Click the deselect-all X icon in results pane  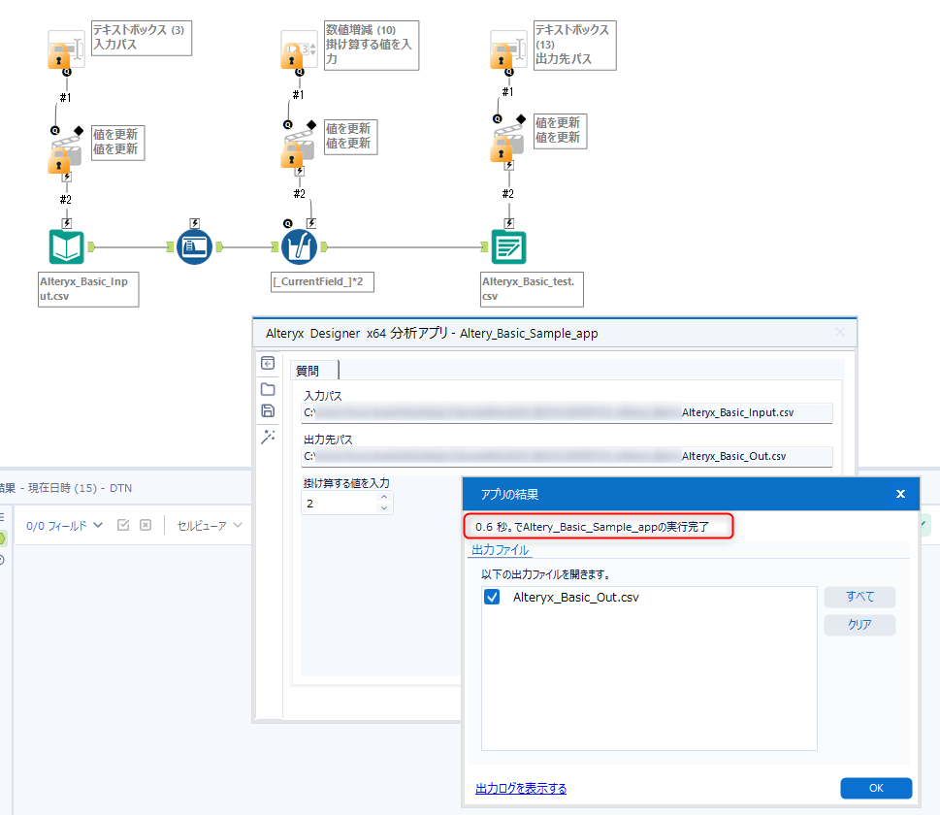146,525
